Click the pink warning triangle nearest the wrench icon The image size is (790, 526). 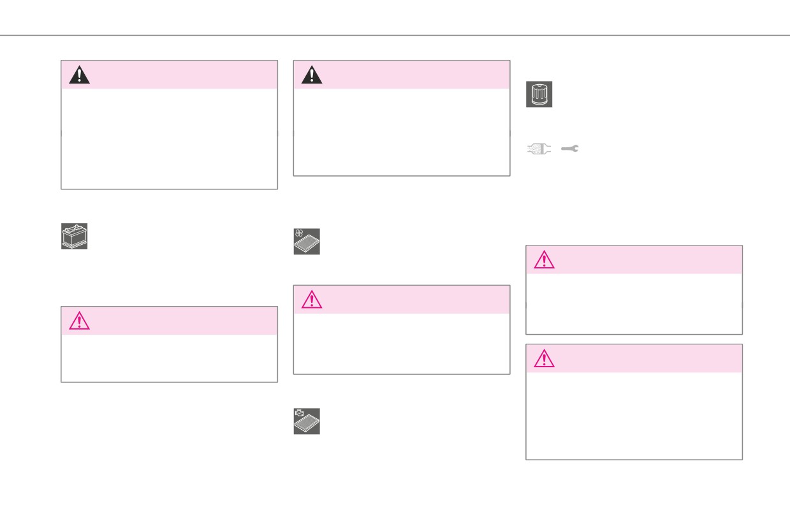[545, 259]
